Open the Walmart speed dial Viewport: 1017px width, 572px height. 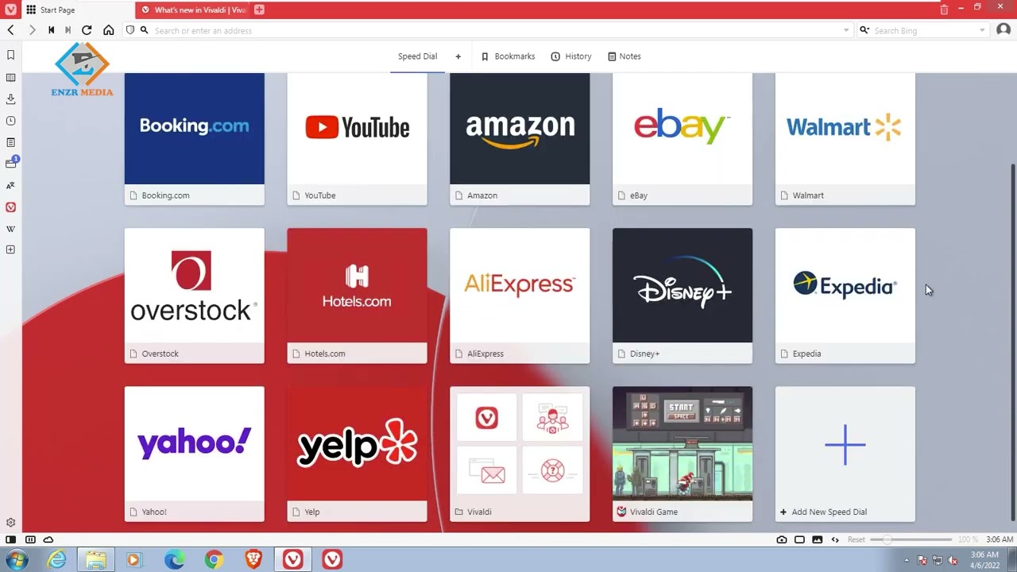click(x=845, y=139)
